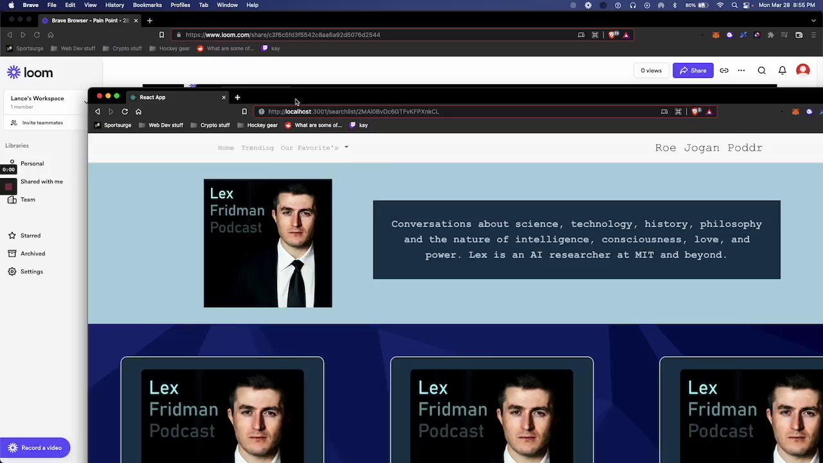Image resolution: width=823 pixels, height=463 pixels.
Task: Open Shared with me library
Action: pos(42,181)
